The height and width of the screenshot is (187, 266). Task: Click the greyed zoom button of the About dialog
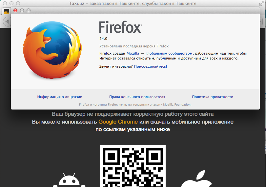click(x=29, y=10)
